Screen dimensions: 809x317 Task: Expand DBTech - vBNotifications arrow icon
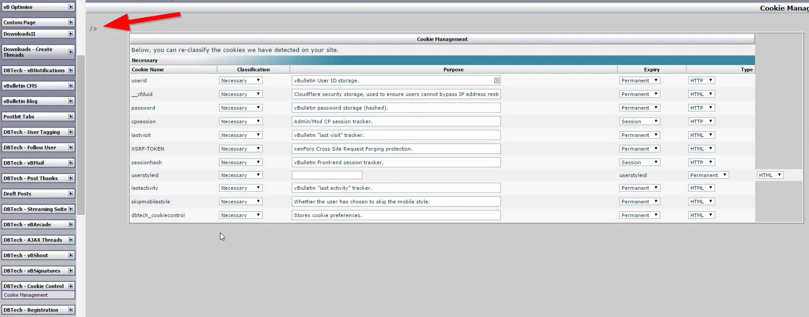point(71,70)
